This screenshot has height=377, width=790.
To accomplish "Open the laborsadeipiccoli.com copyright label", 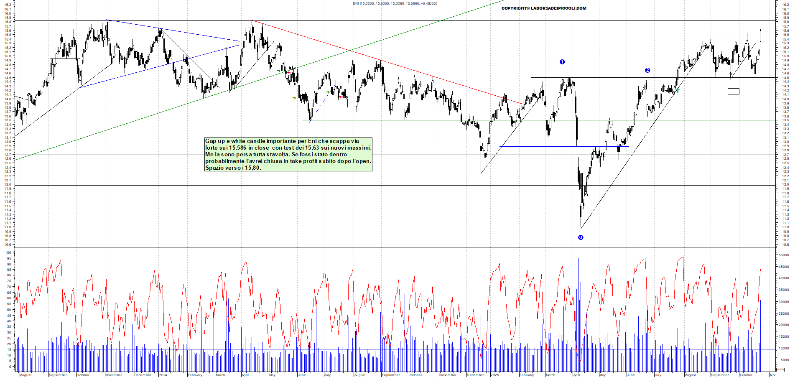I will click(x=544, y=8).
